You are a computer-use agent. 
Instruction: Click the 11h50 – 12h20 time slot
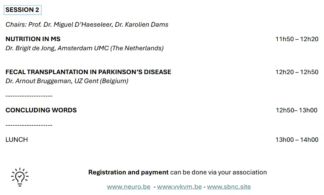click(297, 39)
